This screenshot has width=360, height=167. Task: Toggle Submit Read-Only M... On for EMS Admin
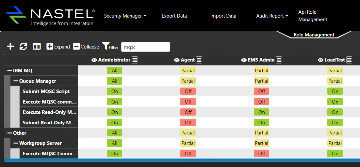coord(261,123)
